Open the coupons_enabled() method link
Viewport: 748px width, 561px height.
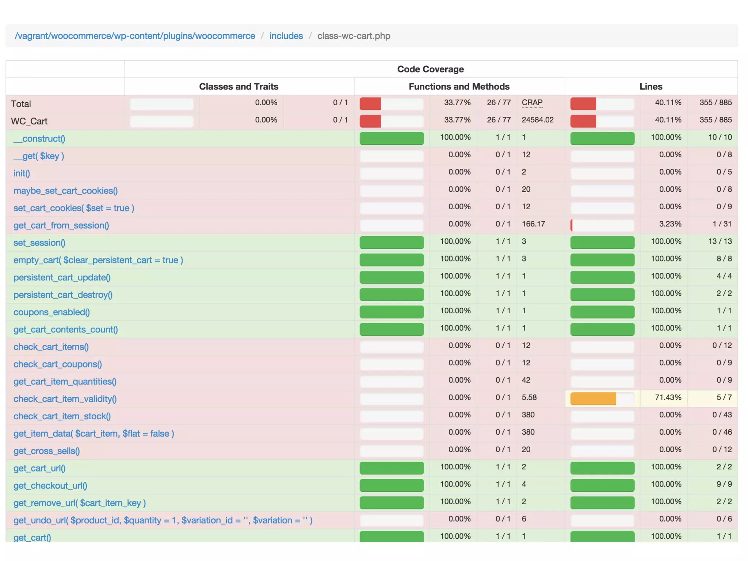[51, 312]
